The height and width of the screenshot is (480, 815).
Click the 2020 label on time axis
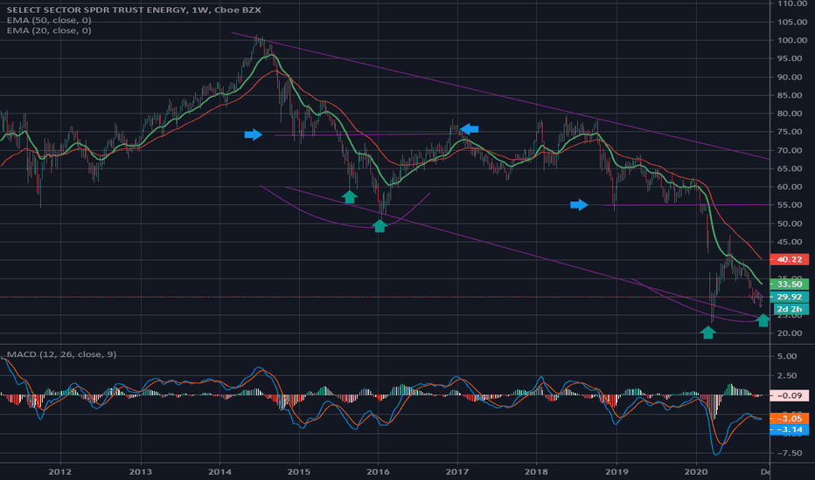click(696, 471)
